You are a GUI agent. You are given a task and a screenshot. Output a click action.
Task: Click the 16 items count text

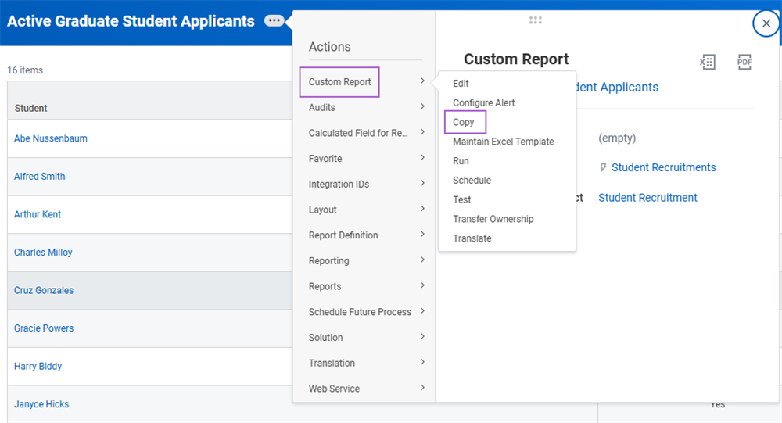pyautogui.click(x=25, y=70)
